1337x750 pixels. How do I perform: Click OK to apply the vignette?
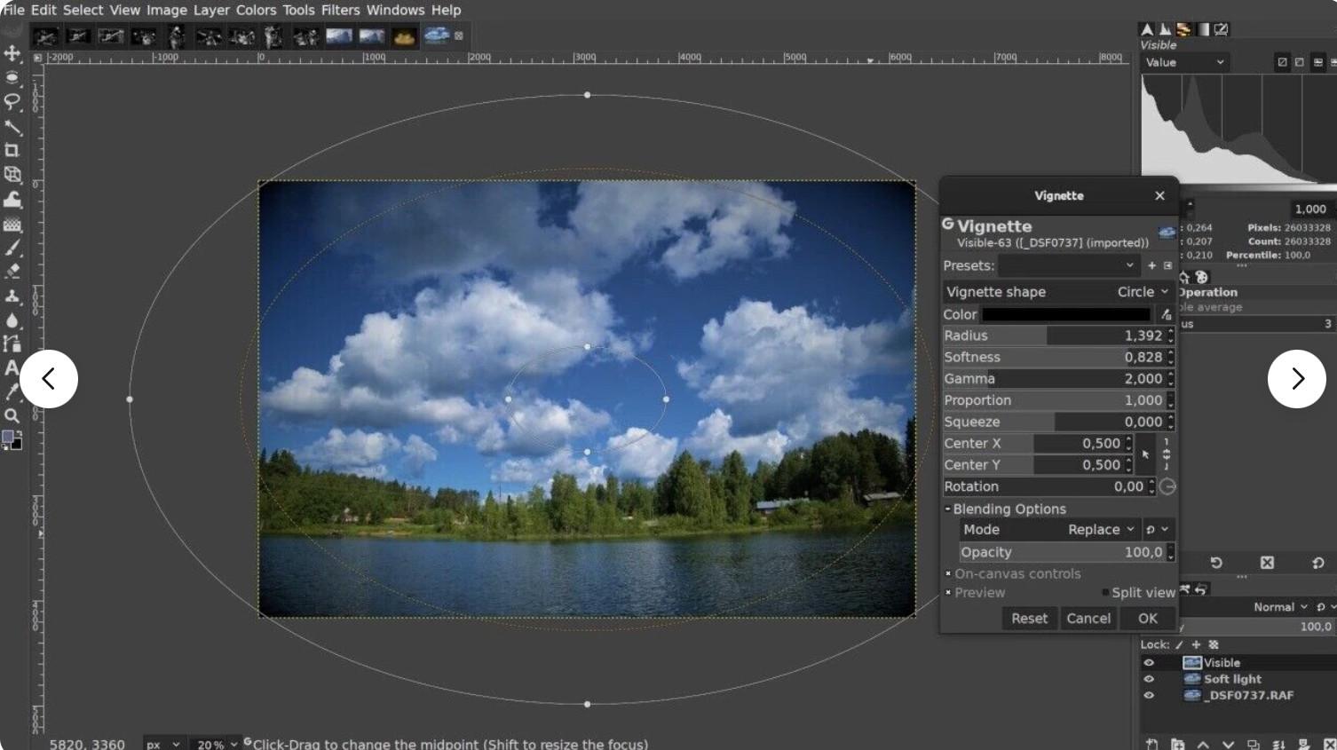(1147, 619)
